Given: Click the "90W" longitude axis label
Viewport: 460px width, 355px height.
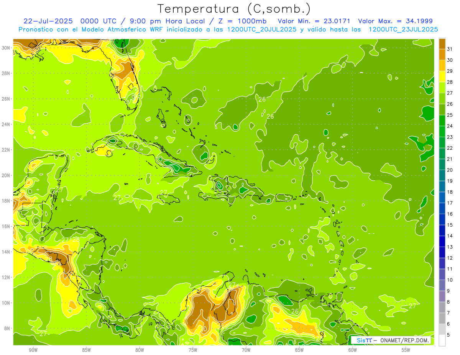Looking at the screenshot, I should 33,350.
